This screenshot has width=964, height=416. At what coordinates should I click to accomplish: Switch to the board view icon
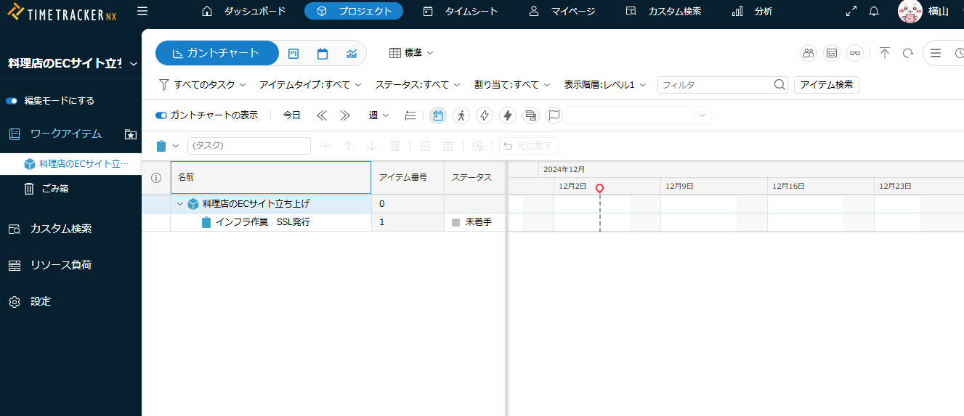[x=294, y=53]
